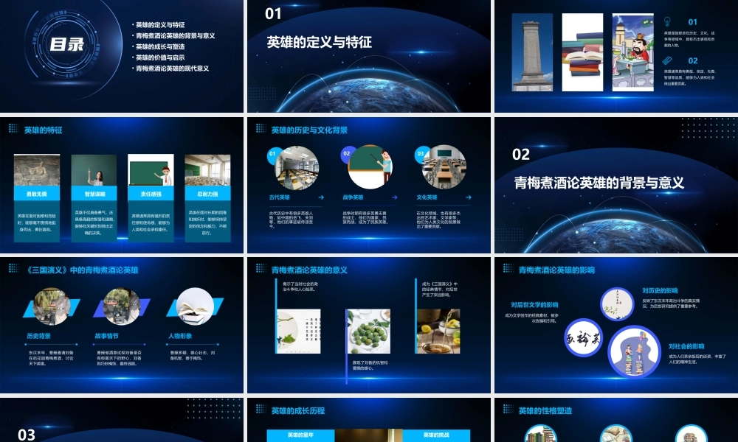Image resolution: width=738 pixels, height=442 pixels.
Task: Click 青梅煮酒论英雄的现代意义 in contents list
Action: (x=172, y=68)
